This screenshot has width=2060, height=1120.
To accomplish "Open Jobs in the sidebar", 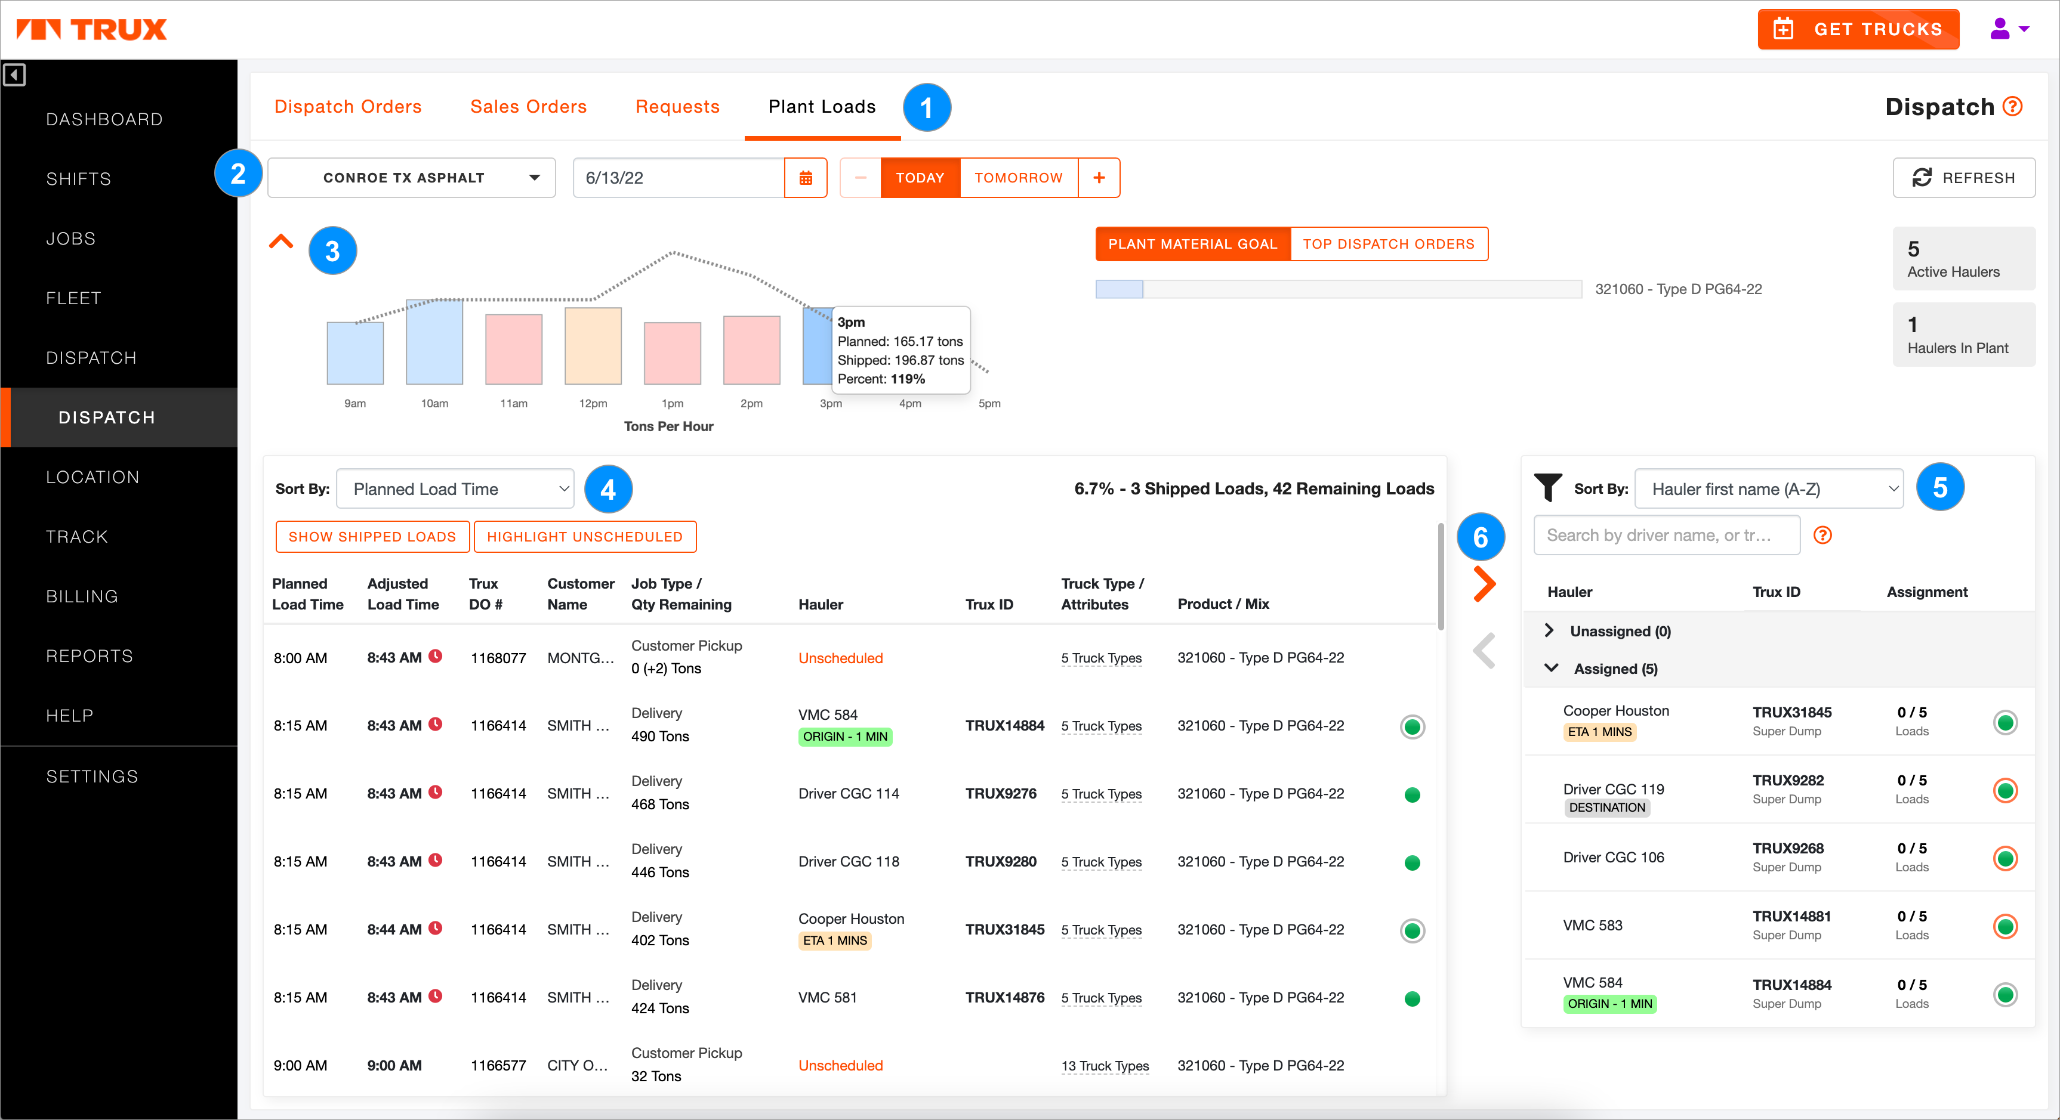I will coord(70,238).
